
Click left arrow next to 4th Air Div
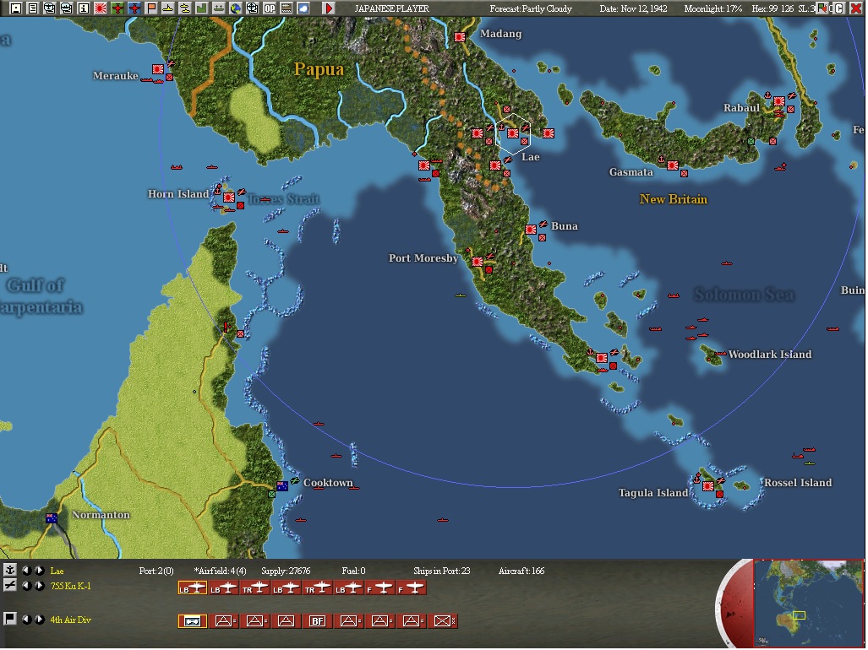pyautogui.click(x=26, y=620)
